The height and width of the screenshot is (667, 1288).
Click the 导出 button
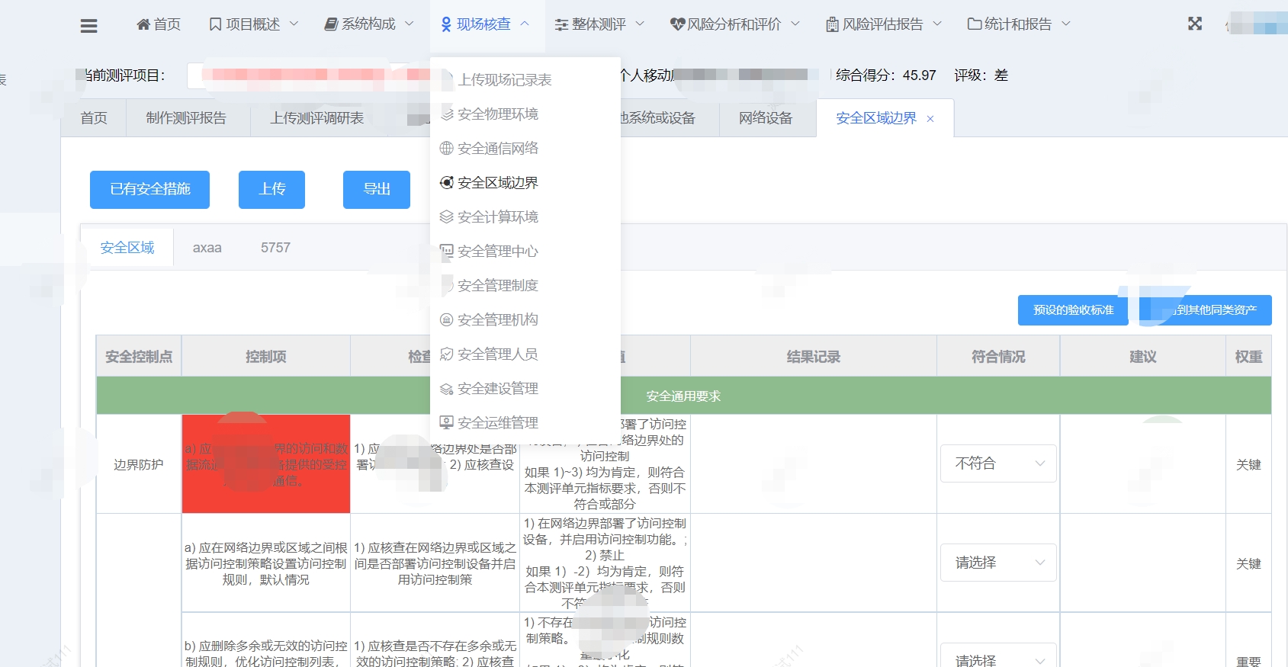(377, 190)
